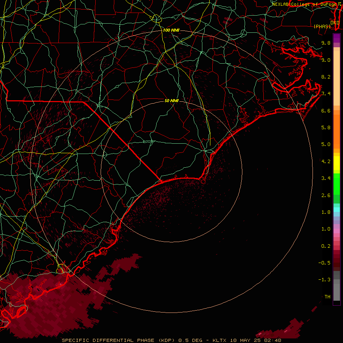The width and height of the screenshot is (343, 343).
Task: Click the "10 MAY 25" date in caption
Action: [245, 340]
